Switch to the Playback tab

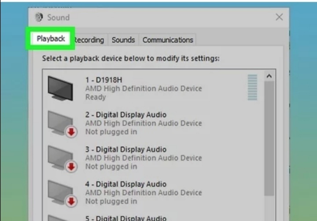click(51, 38)
